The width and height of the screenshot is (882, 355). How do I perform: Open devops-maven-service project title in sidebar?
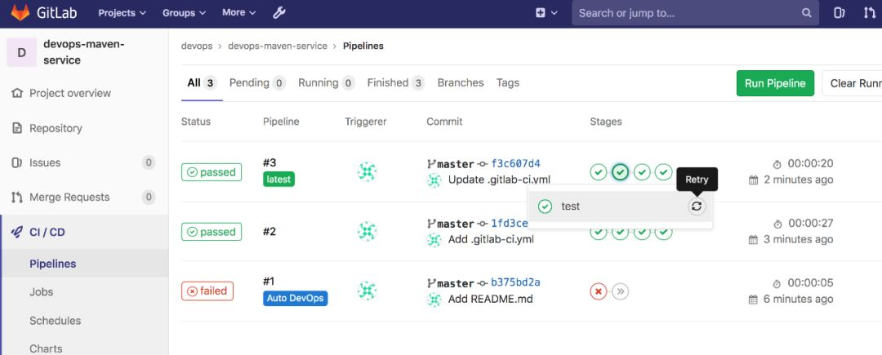(x=84, y=51)
